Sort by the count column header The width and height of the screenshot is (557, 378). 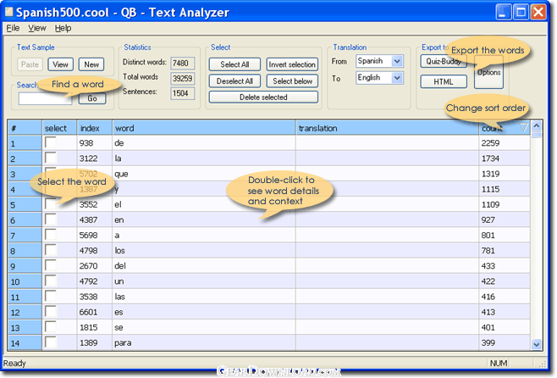point(504,128)
